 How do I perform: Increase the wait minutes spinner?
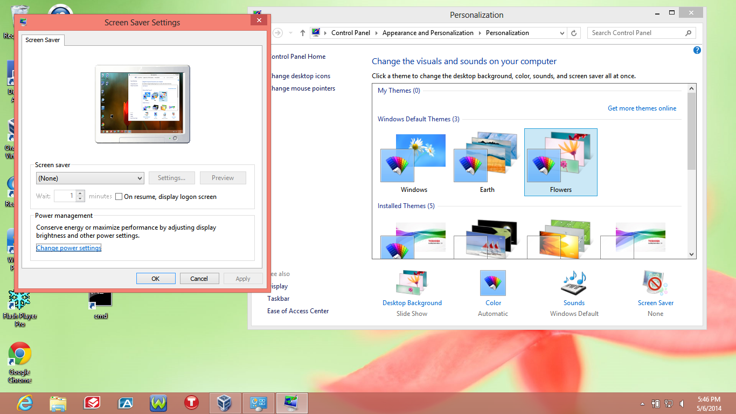click(x=80, y=194)
